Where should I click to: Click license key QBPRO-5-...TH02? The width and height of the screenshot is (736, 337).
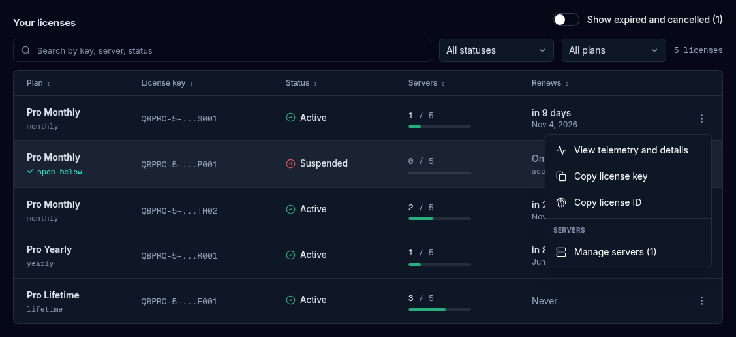click(179, 211)
